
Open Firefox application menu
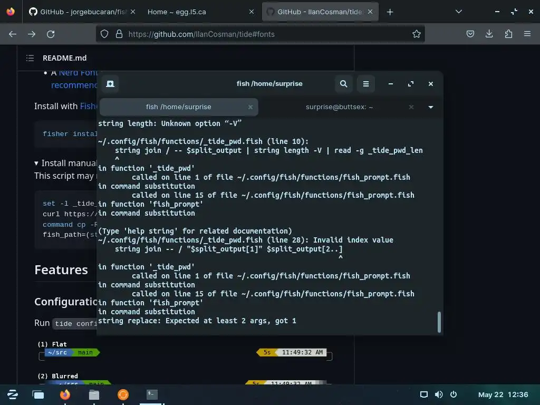click(527, 34)
